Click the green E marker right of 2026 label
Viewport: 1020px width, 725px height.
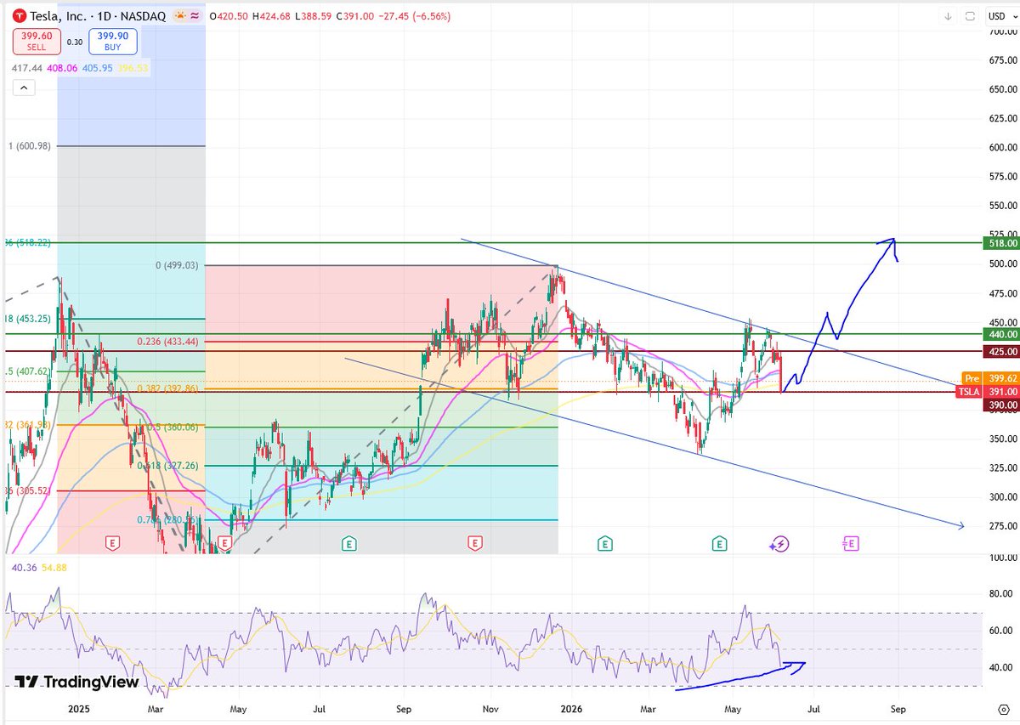(604, 542)
